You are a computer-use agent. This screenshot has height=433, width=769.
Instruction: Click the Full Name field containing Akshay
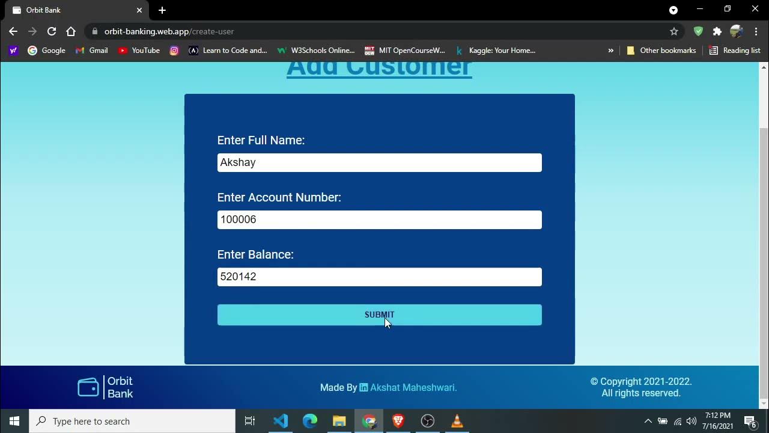380,162
